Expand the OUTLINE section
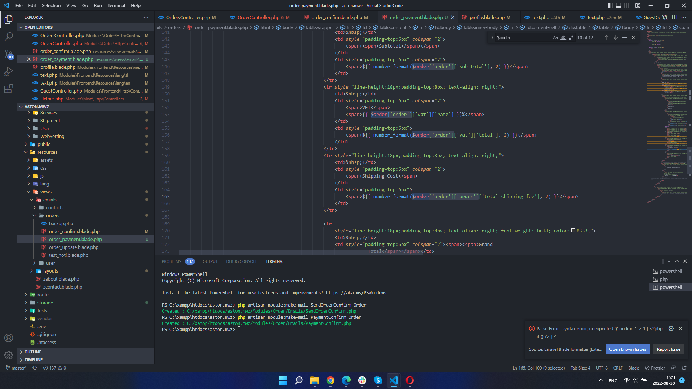 point(33,352)
